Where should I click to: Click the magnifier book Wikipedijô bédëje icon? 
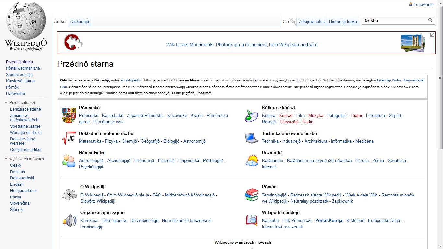(x=252, y=220)
